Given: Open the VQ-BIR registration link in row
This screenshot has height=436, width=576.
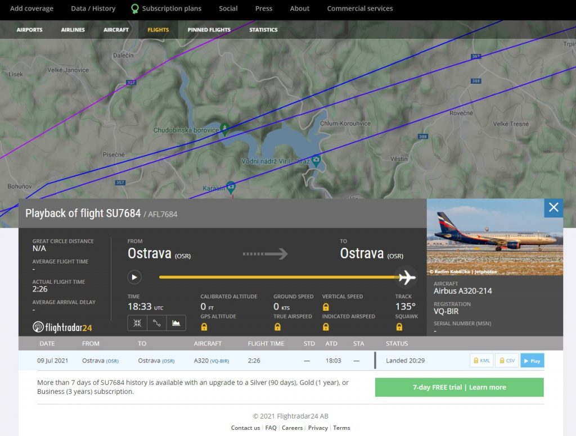Looking at the screenshot, I should (219, 361).
